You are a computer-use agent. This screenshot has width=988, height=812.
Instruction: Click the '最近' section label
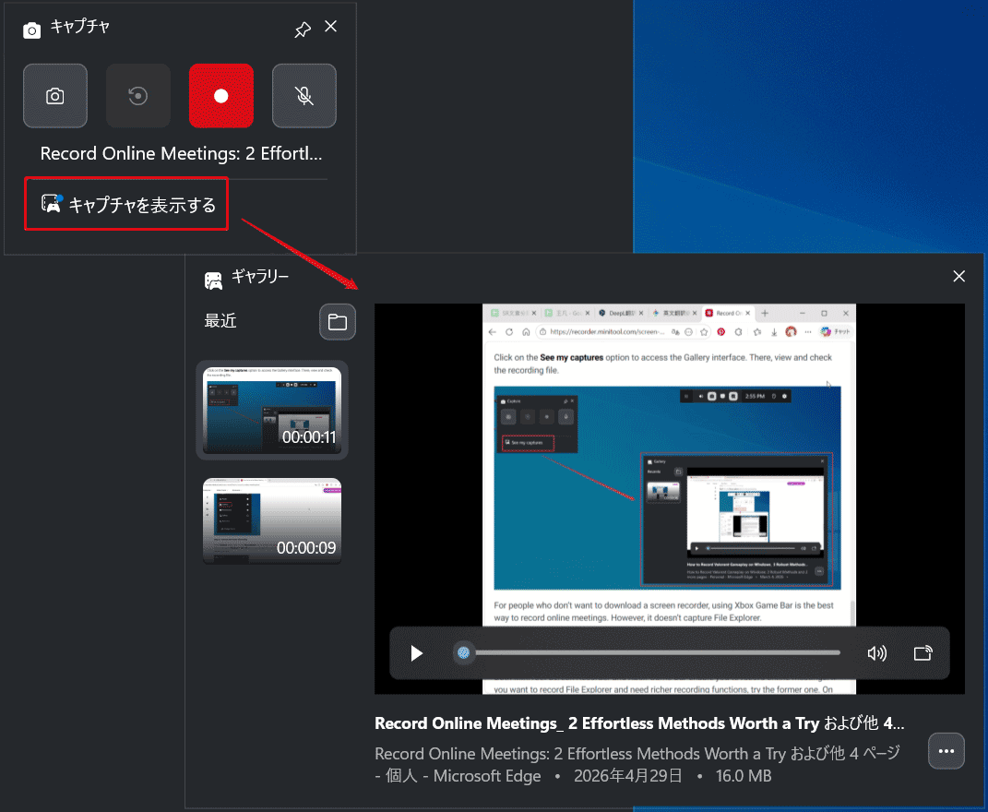pyautogui.click(x=220, y=321)
